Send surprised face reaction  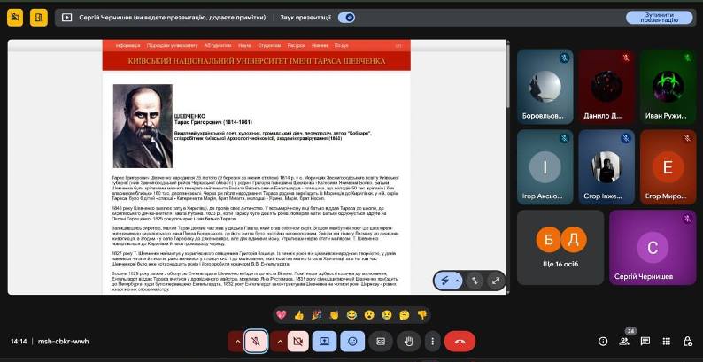click(x=369, y=315)
